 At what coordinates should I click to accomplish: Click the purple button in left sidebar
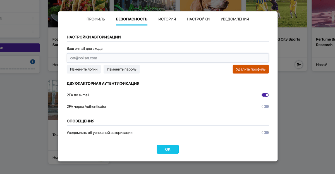point(20,48)
